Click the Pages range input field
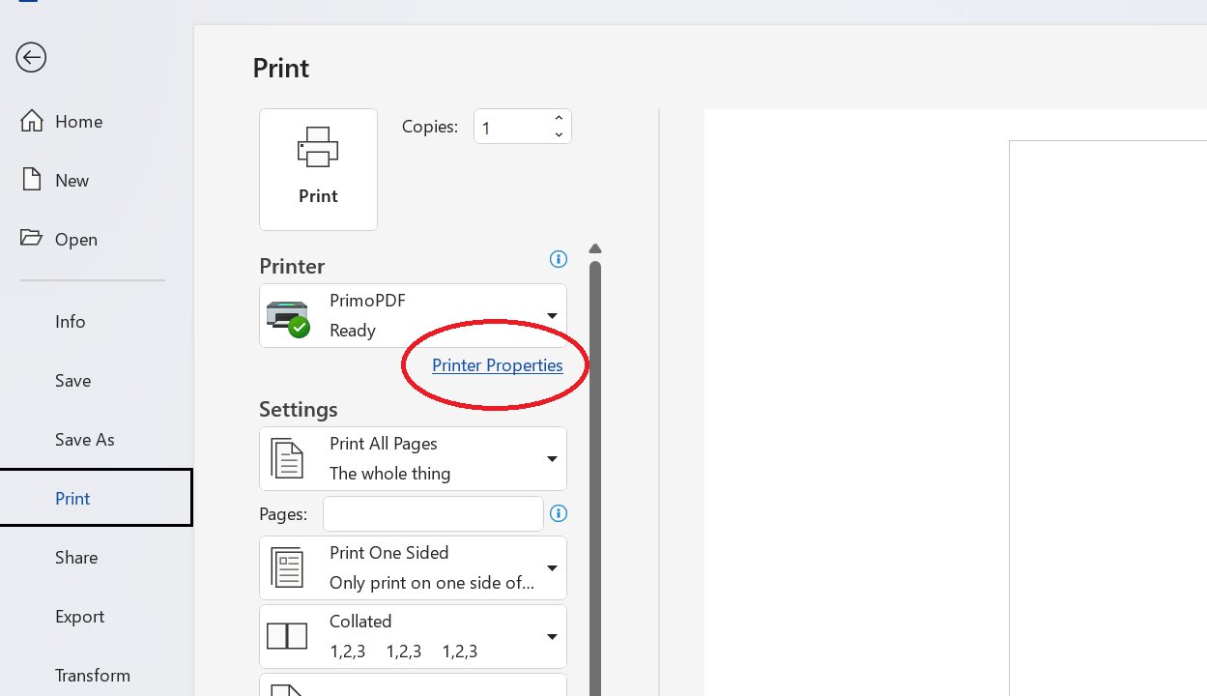Screen dimensions: 1207x696 tap(433, 514)
